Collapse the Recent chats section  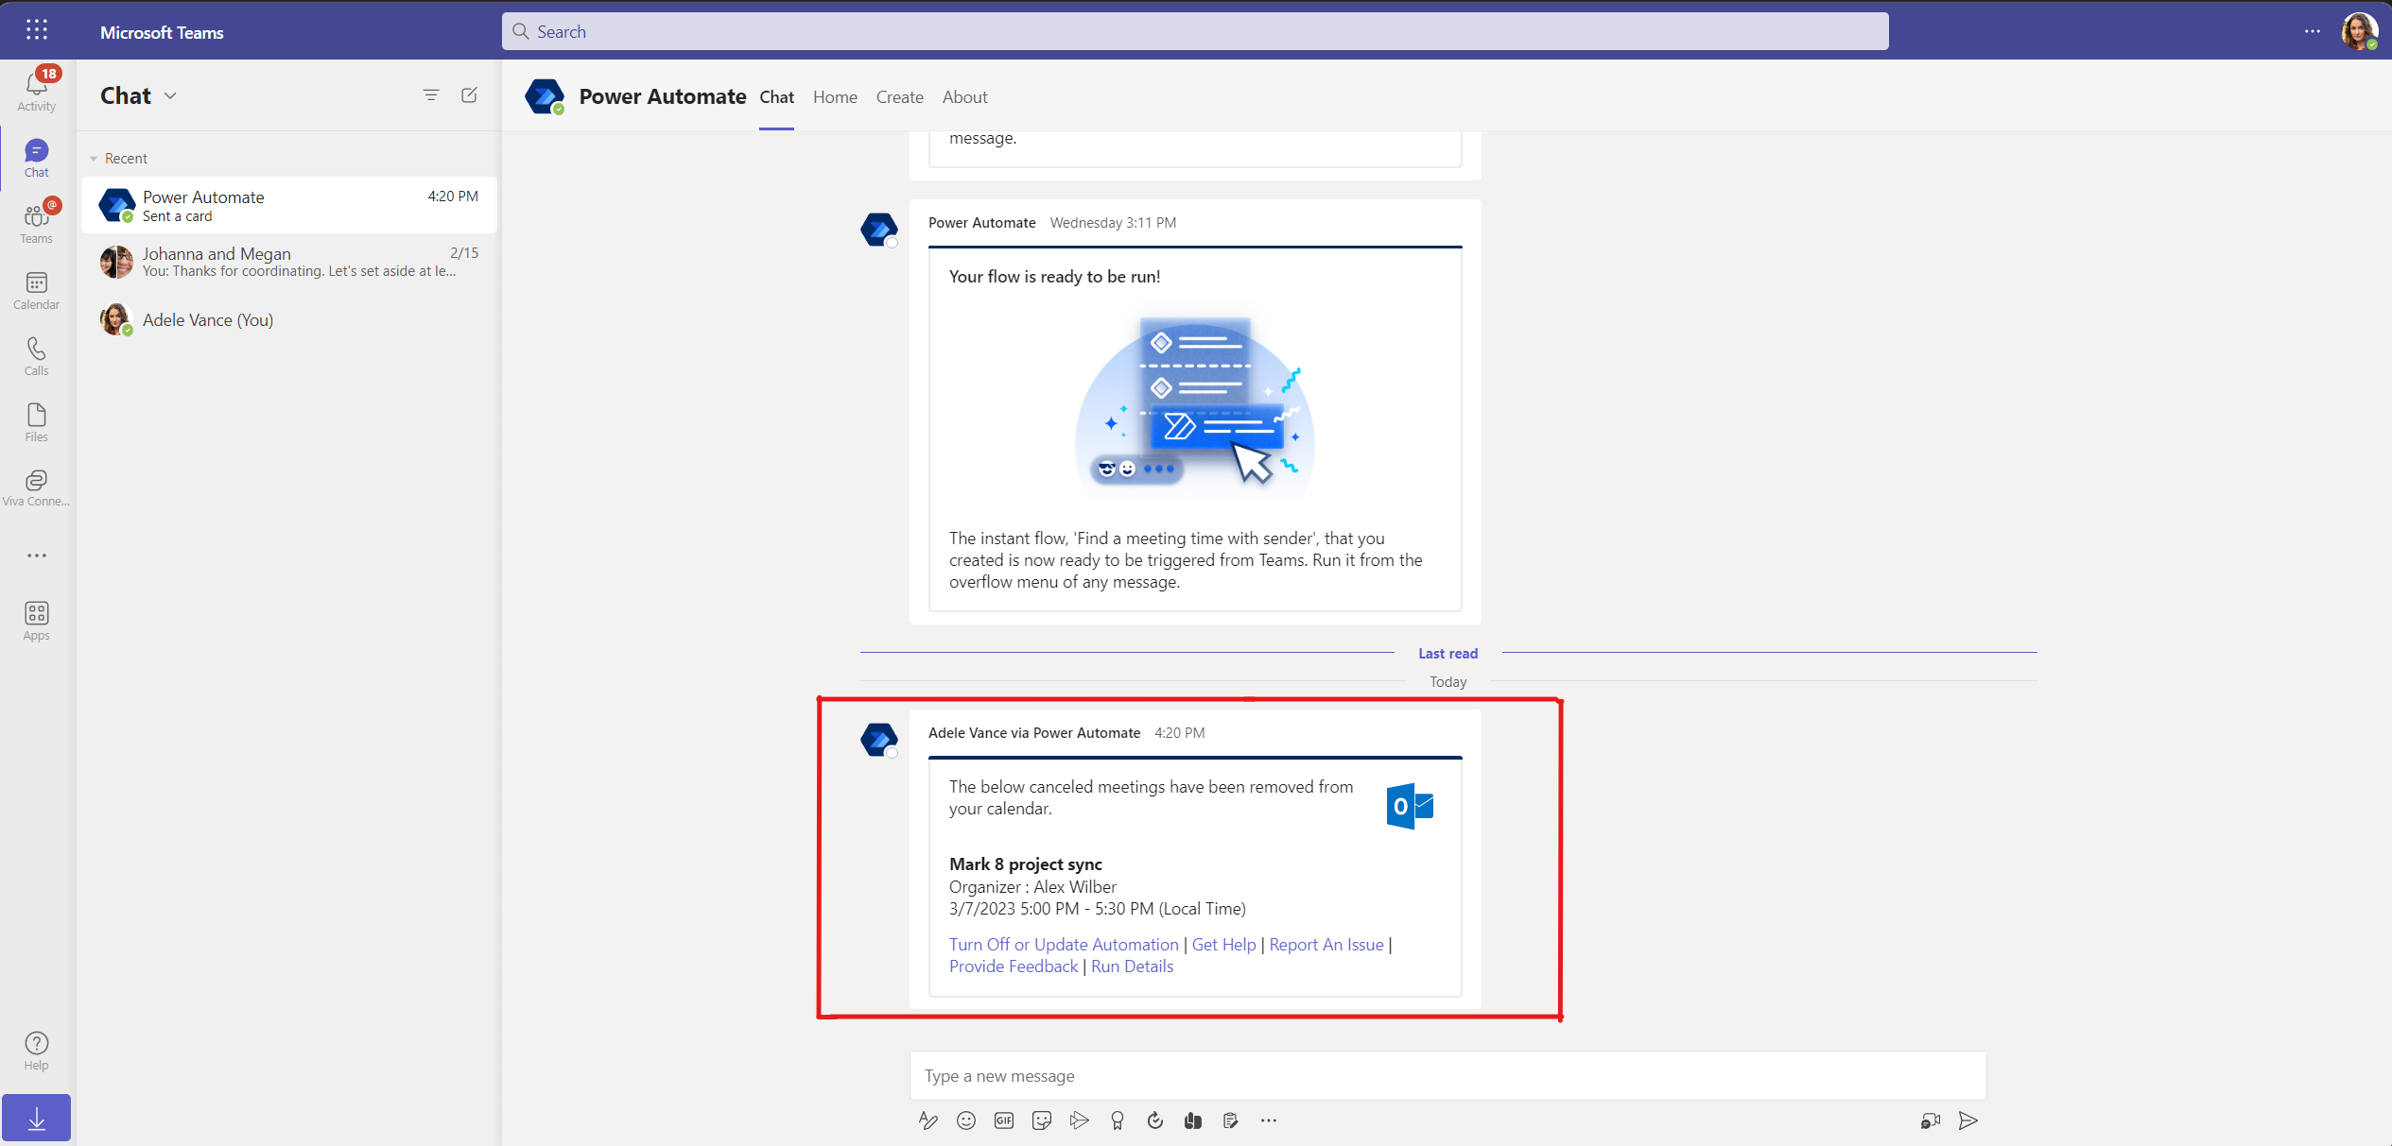(94, 159)
